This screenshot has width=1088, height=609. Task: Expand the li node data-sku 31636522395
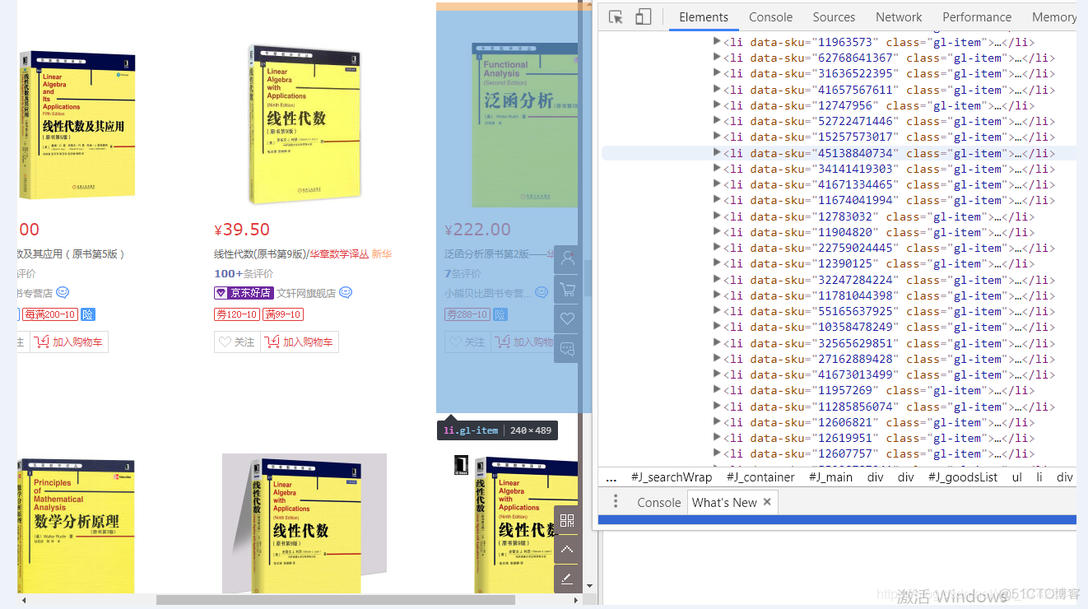click(717, 73)
